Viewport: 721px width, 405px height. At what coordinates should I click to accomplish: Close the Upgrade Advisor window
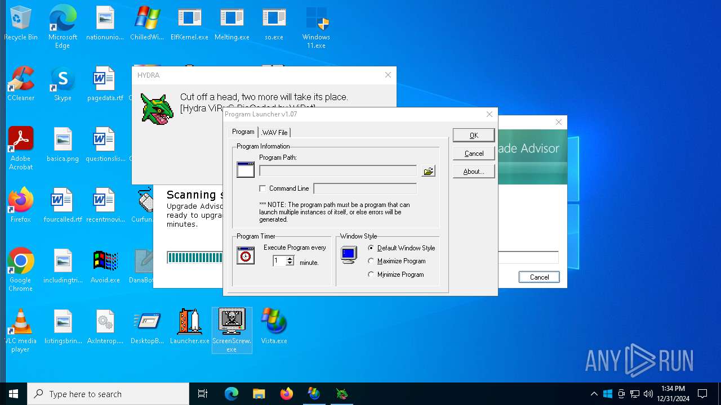(558, 122)
